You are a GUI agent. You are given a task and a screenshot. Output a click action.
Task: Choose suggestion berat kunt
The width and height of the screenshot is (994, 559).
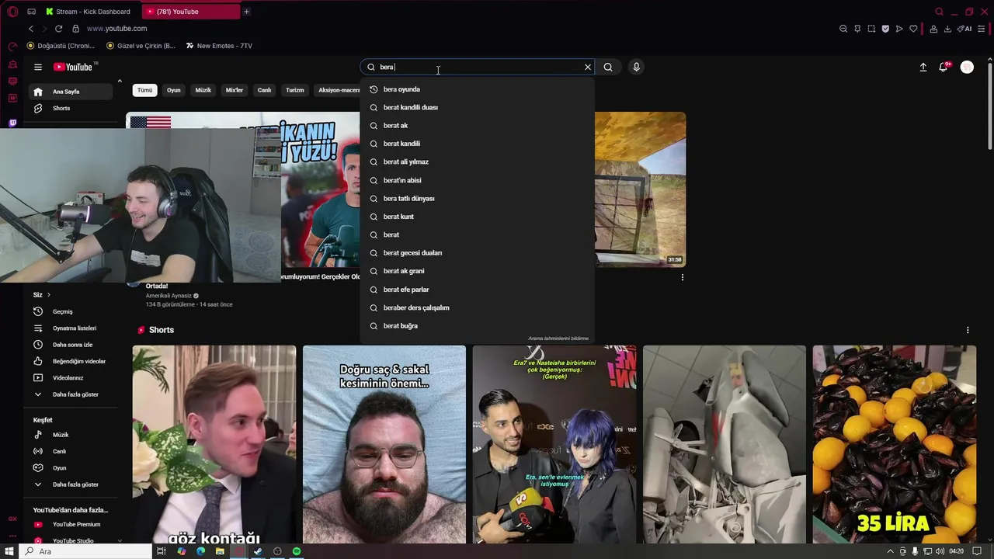478,217
